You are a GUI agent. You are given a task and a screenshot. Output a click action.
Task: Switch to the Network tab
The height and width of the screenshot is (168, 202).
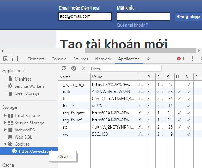[103, 59]
